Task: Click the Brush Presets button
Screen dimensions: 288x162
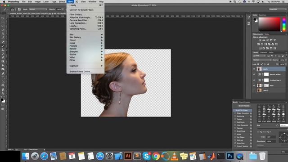Action: [x=244, y=106]
